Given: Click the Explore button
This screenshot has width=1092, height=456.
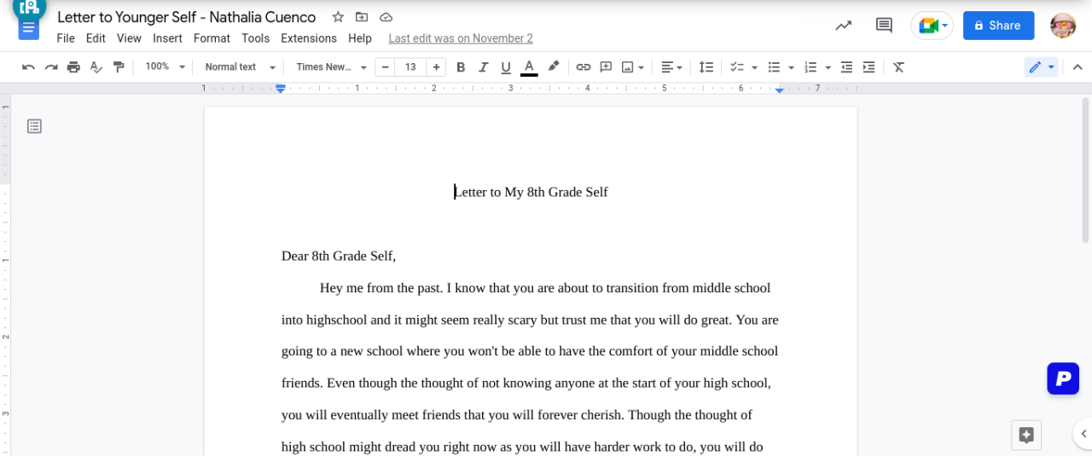Looking at the screenshot, I should [1026, 436].
